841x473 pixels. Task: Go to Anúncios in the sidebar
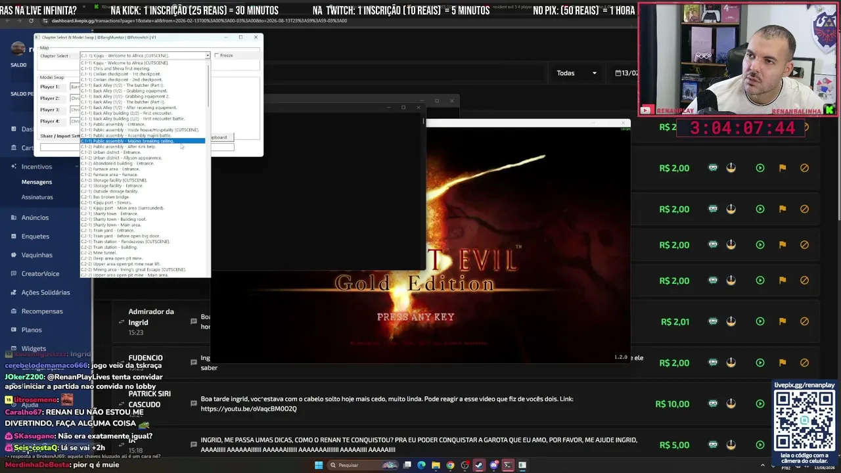click(35, 217)
